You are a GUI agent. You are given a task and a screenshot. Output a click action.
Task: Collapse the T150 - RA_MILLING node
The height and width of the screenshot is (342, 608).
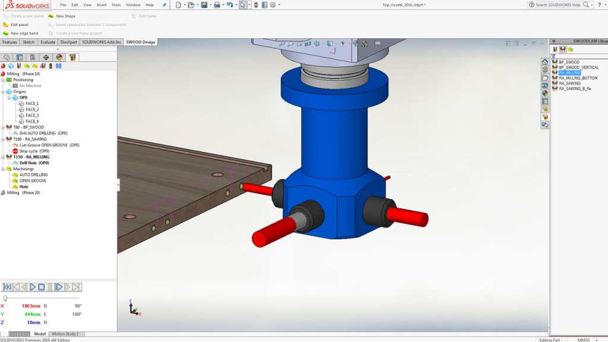coord(3,157)
